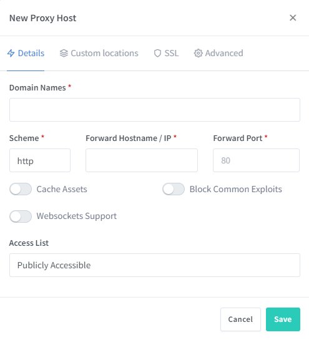Close the New Proxy Host dialog
Image resolution: width=309 pixels, height=340 pixels.
(x=293, y=18)
